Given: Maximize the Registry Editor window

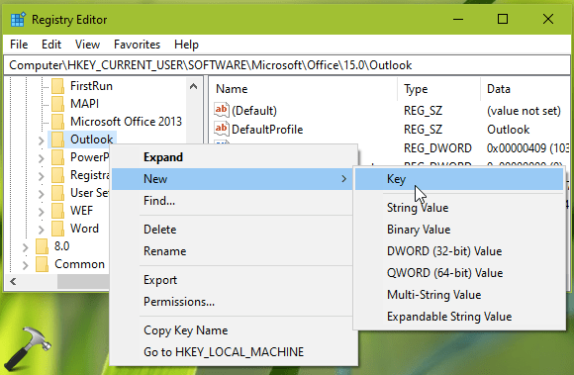Looking at the screenshot, I should point(503,19).
